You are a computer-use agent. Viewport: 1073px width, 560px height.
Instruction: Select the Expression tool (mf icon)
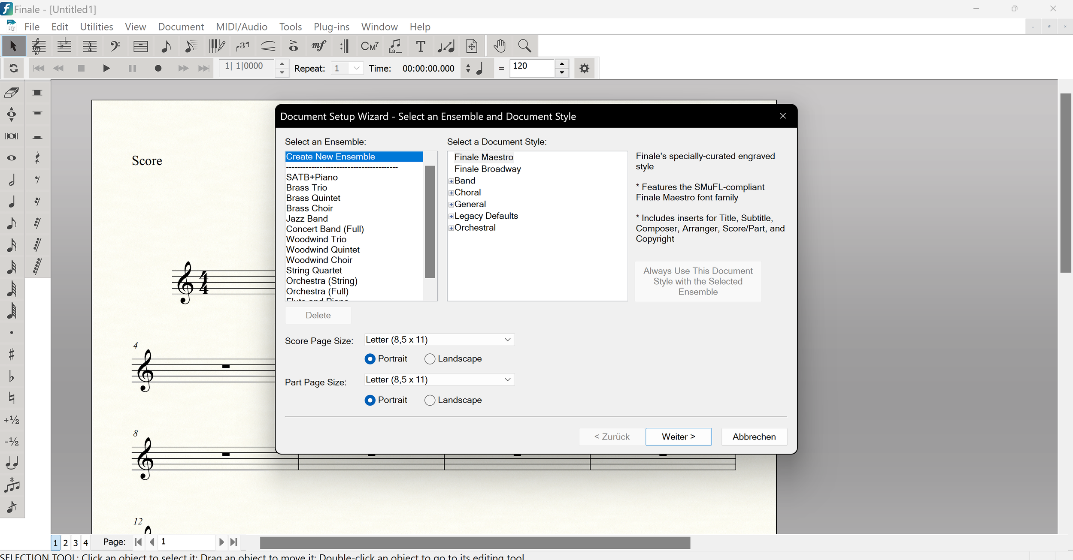tap(319, 46)
